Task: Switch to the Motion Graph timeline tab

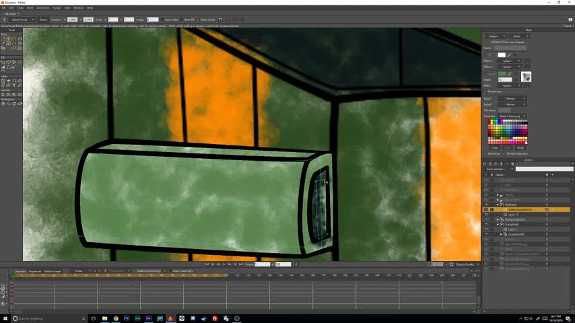Action: coord(53,271)
